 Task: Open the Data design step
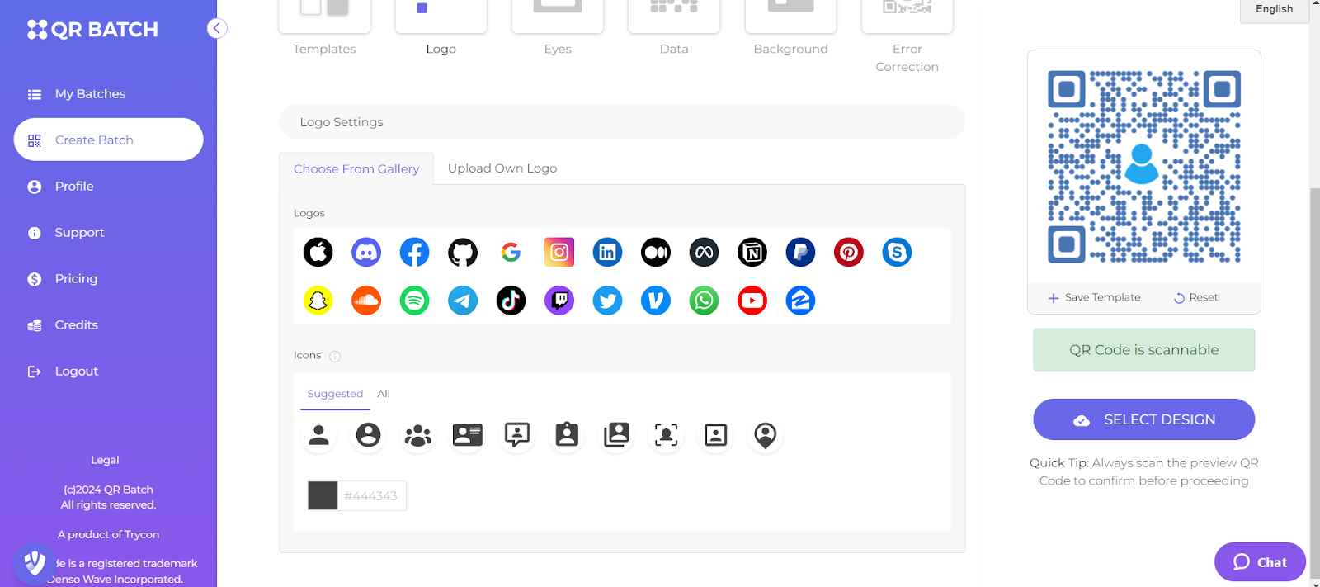[x=674, y=29]
